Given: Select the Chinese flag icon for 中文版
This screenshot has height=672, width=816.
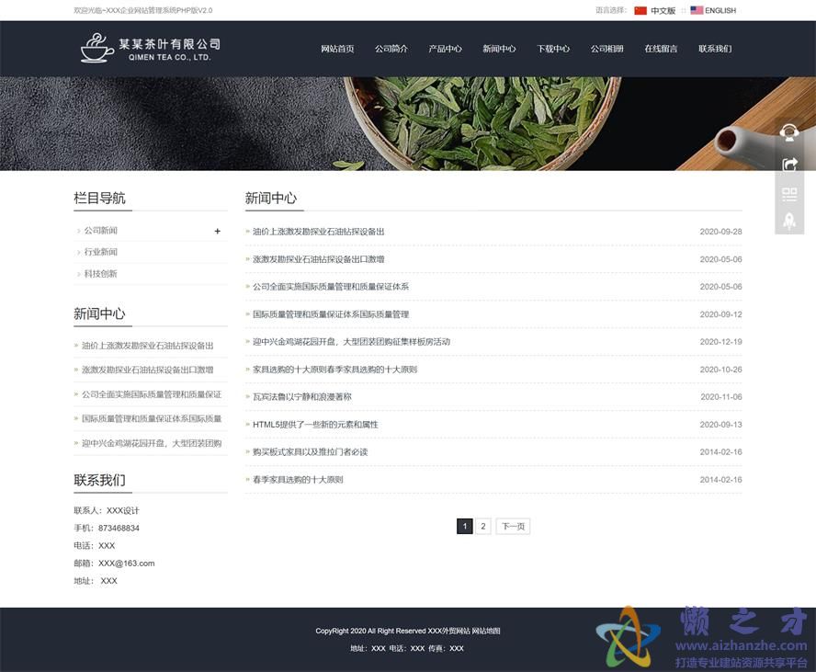Looking at the screenshot, I should point(640,11).
